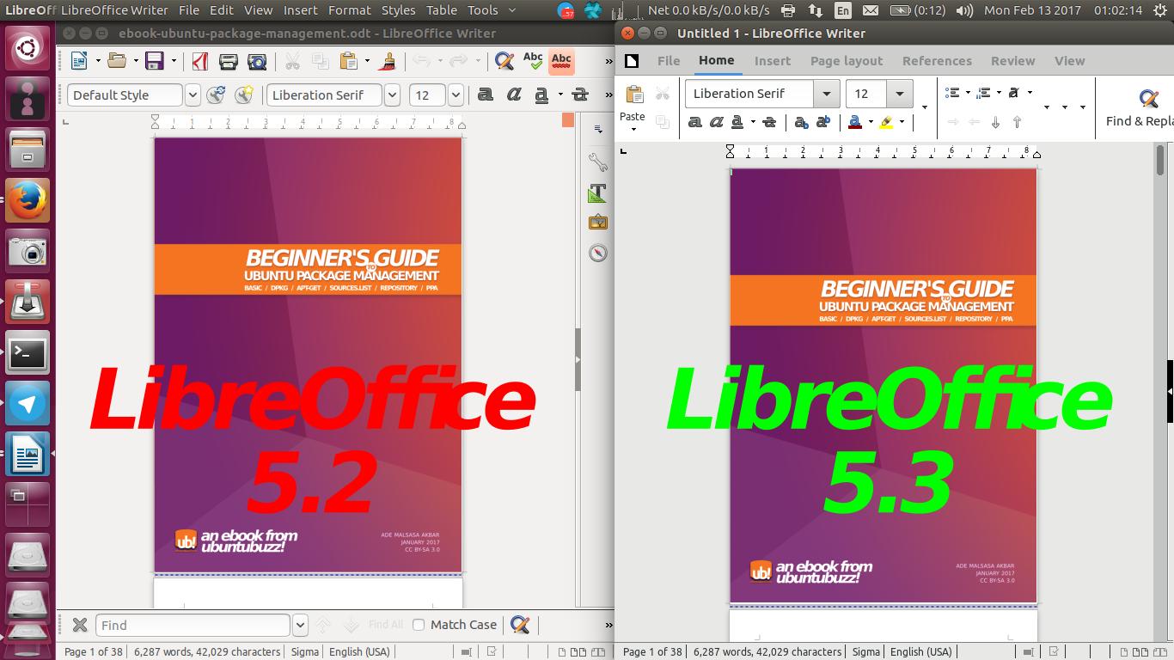The image size is (1174, 660).
Task: Open file via folder icon in left Writer
Action: click(x=117, y=61)
